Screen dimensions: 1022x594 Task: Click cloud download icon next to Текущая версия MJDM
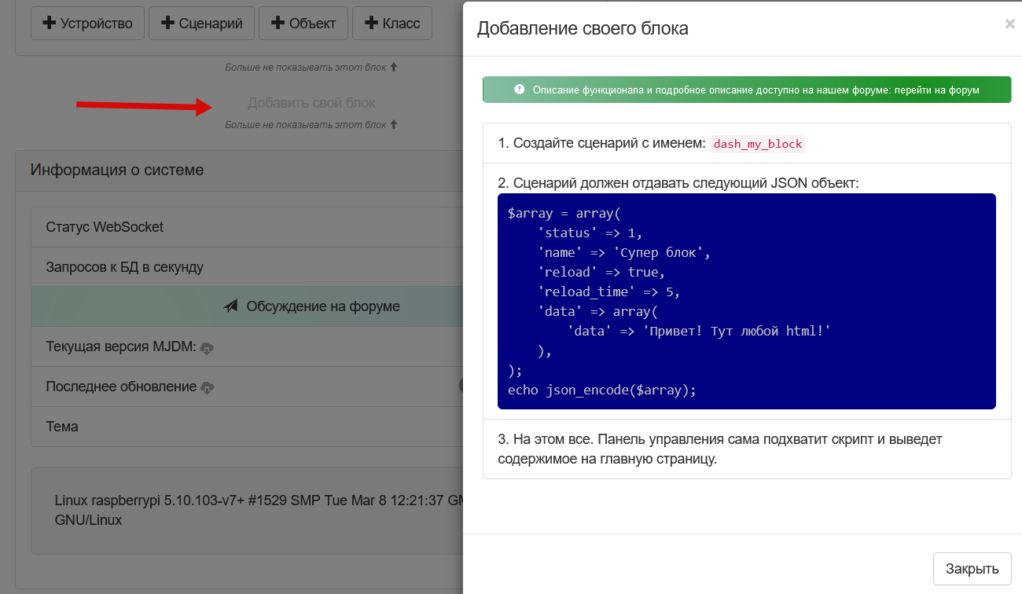207,348
